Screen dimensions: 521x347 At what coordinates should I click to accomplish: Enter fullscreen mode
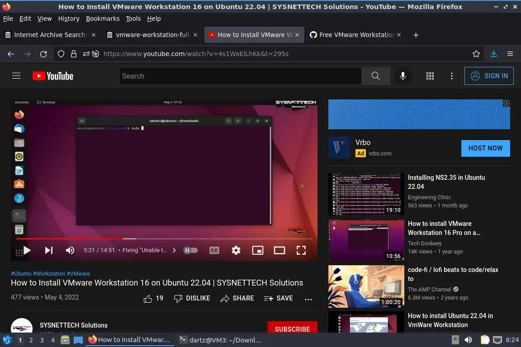tap(301, 250)
